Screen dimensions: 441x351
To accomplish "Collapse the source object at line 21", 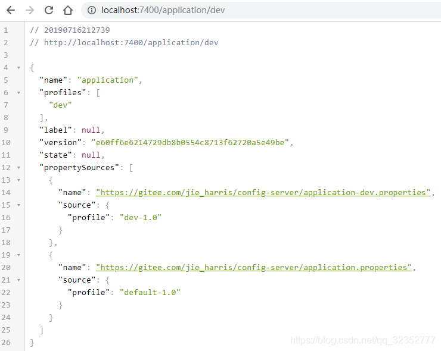I will pyautogui.click(x=18, y=280).
